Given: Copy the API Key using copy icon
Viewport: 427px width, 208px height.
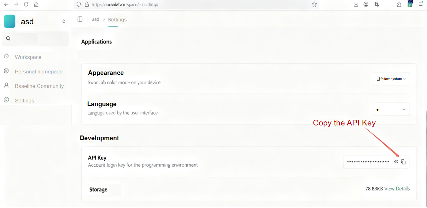Looking at the screenshot, I should tap(403, 162).
